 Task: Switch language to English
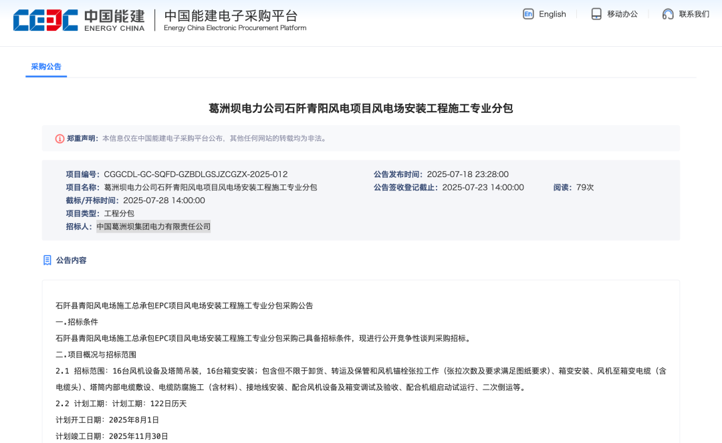(552, 14)
